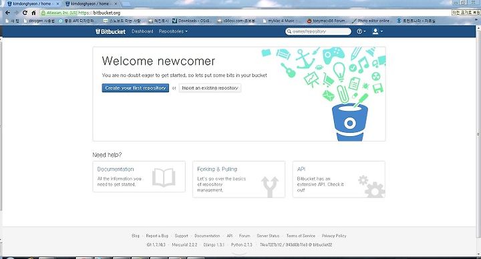Open API link in footer
481x259 pixels.
pyautogui.click(x=229, y=236)
